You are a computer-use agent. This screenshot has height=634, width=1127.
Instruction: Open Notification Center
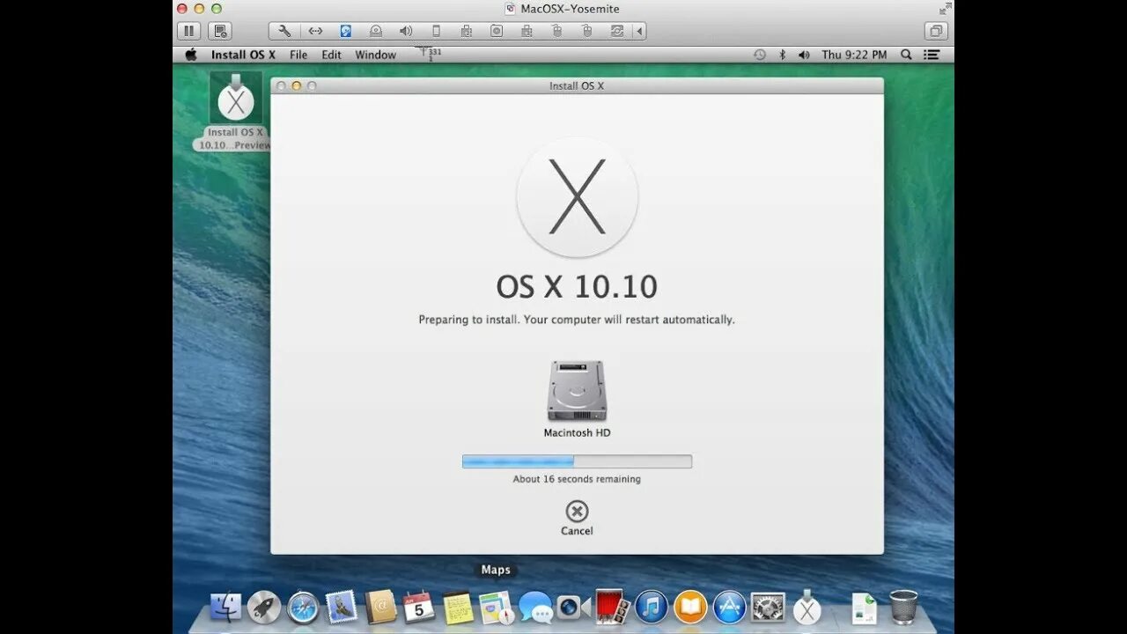click(x=932, y=55)
